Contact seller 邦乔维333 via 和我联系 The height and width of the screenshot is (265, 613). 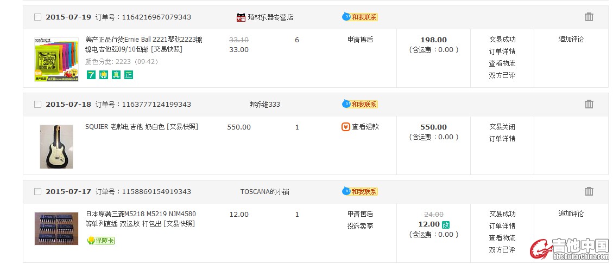(360, 104)
